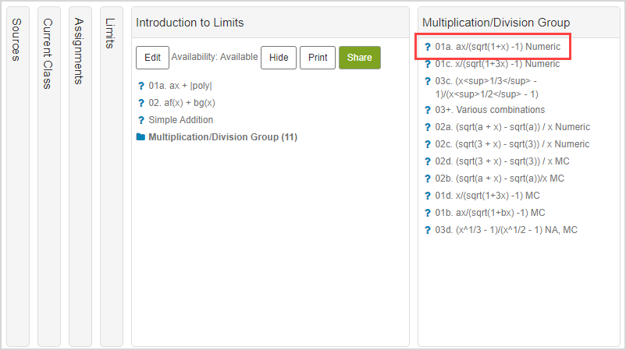
Task: Switch to the Current Class tab
Action: click(48, 54)
